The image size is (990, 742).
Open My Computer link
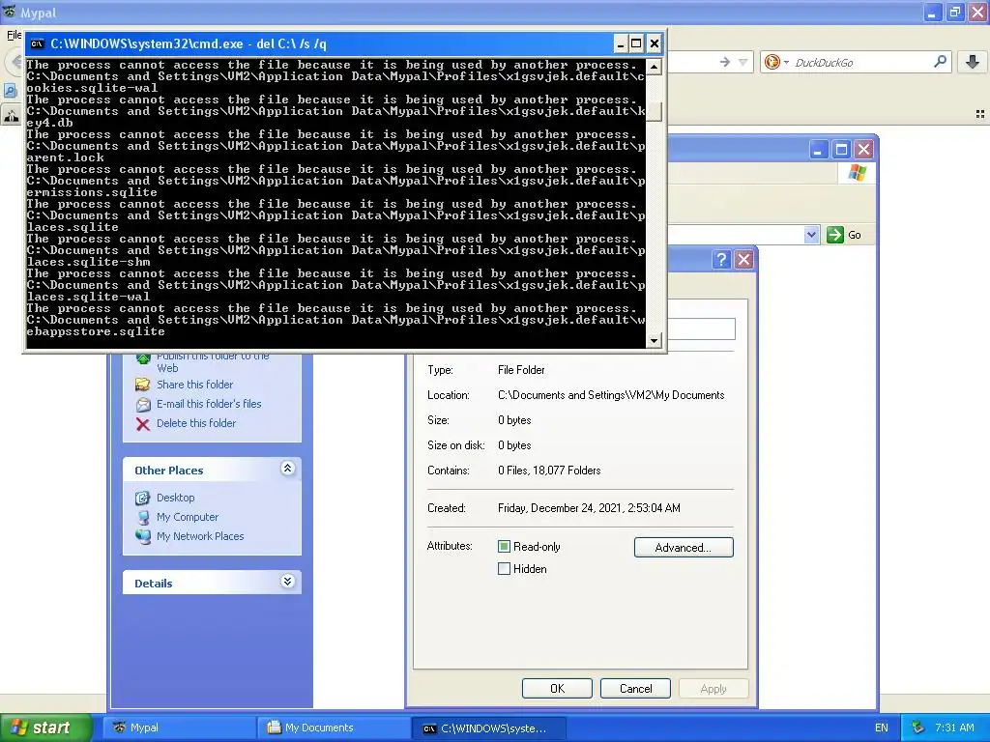tap(188, 517)
